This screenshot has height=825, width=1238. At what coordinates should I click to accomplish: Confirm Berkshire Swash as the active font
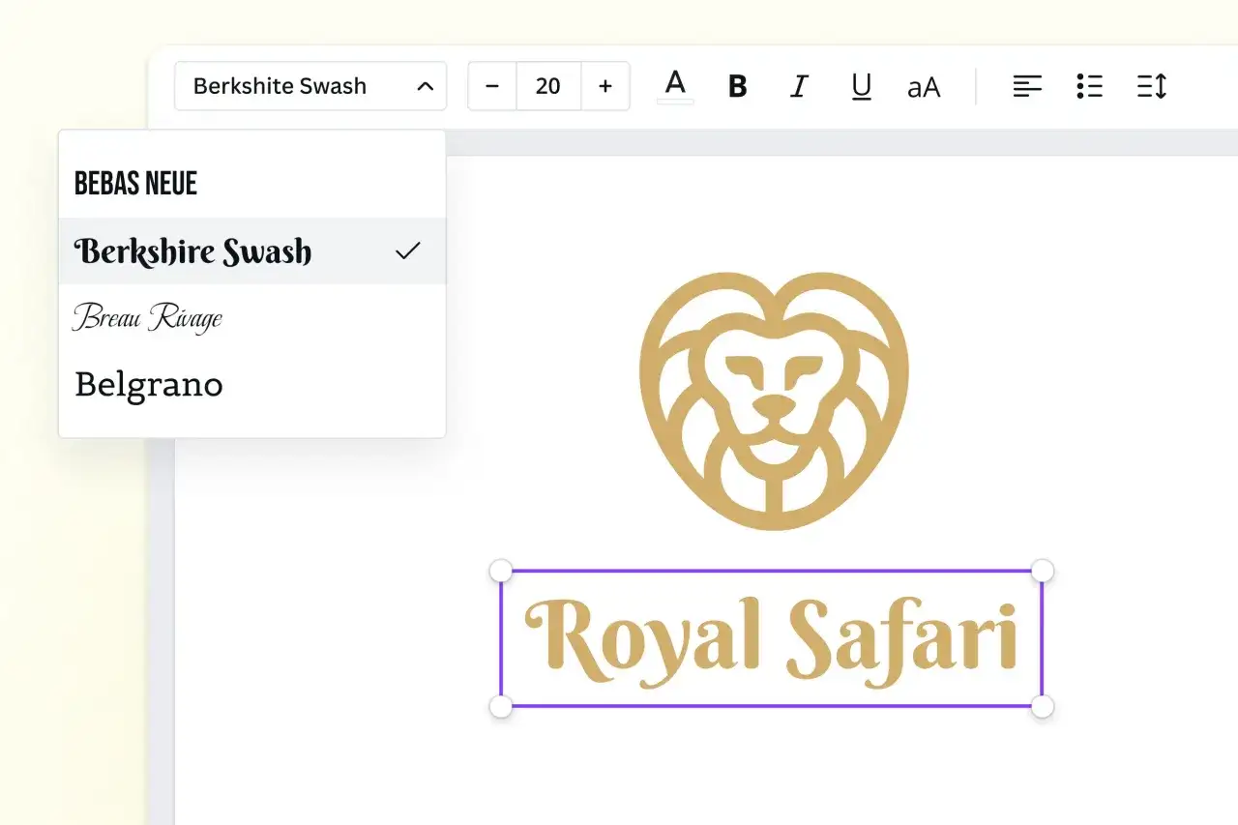coord(192,251)
